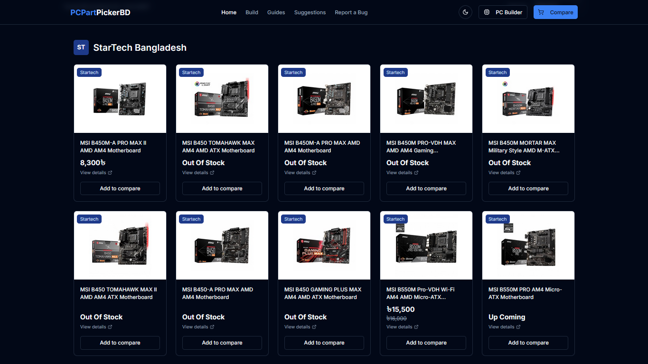
Task: Open B450 TOMAHAWK MAX AM4 AMD product image
Action: 222,99
